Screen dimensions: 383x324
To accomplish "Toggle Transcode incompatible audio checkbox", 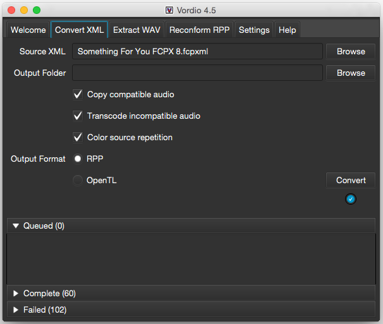I will (78, 116).
